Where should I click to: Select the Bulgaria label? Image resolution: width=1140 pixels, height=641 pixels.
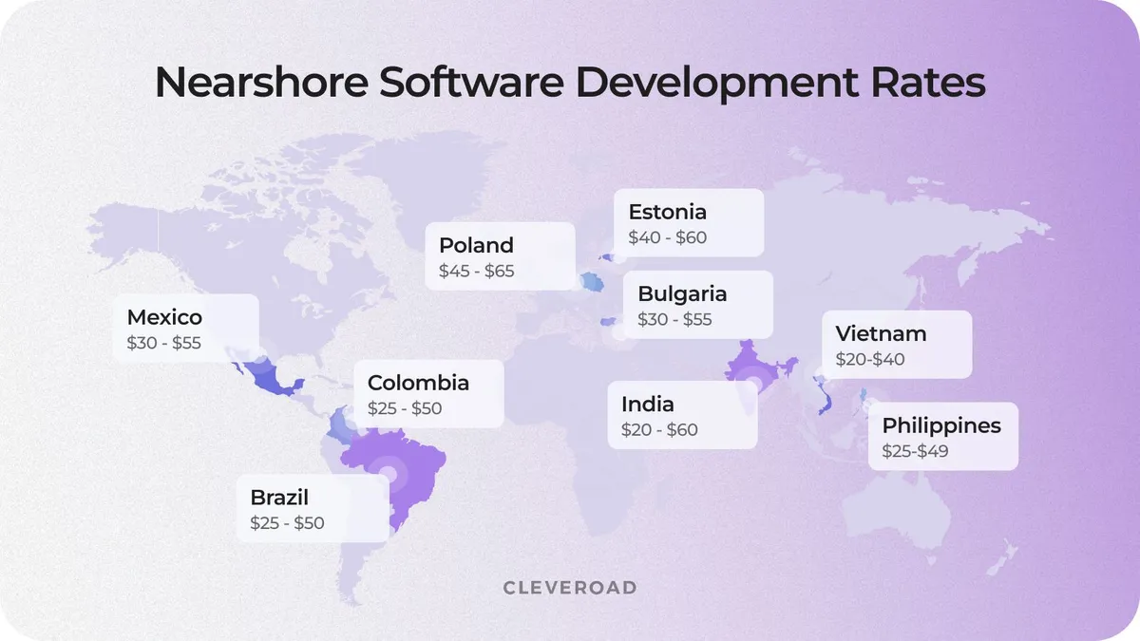(x=682, y=293)
